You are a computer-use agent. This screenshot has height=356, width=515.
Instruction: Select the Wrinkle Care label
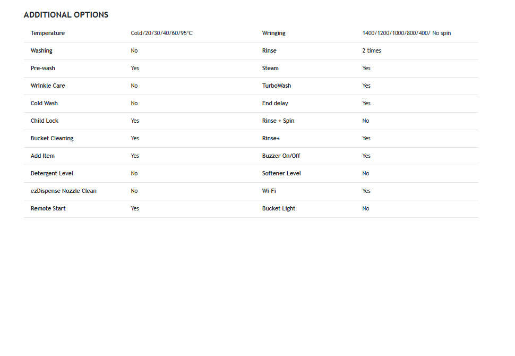tap(48, 86)
